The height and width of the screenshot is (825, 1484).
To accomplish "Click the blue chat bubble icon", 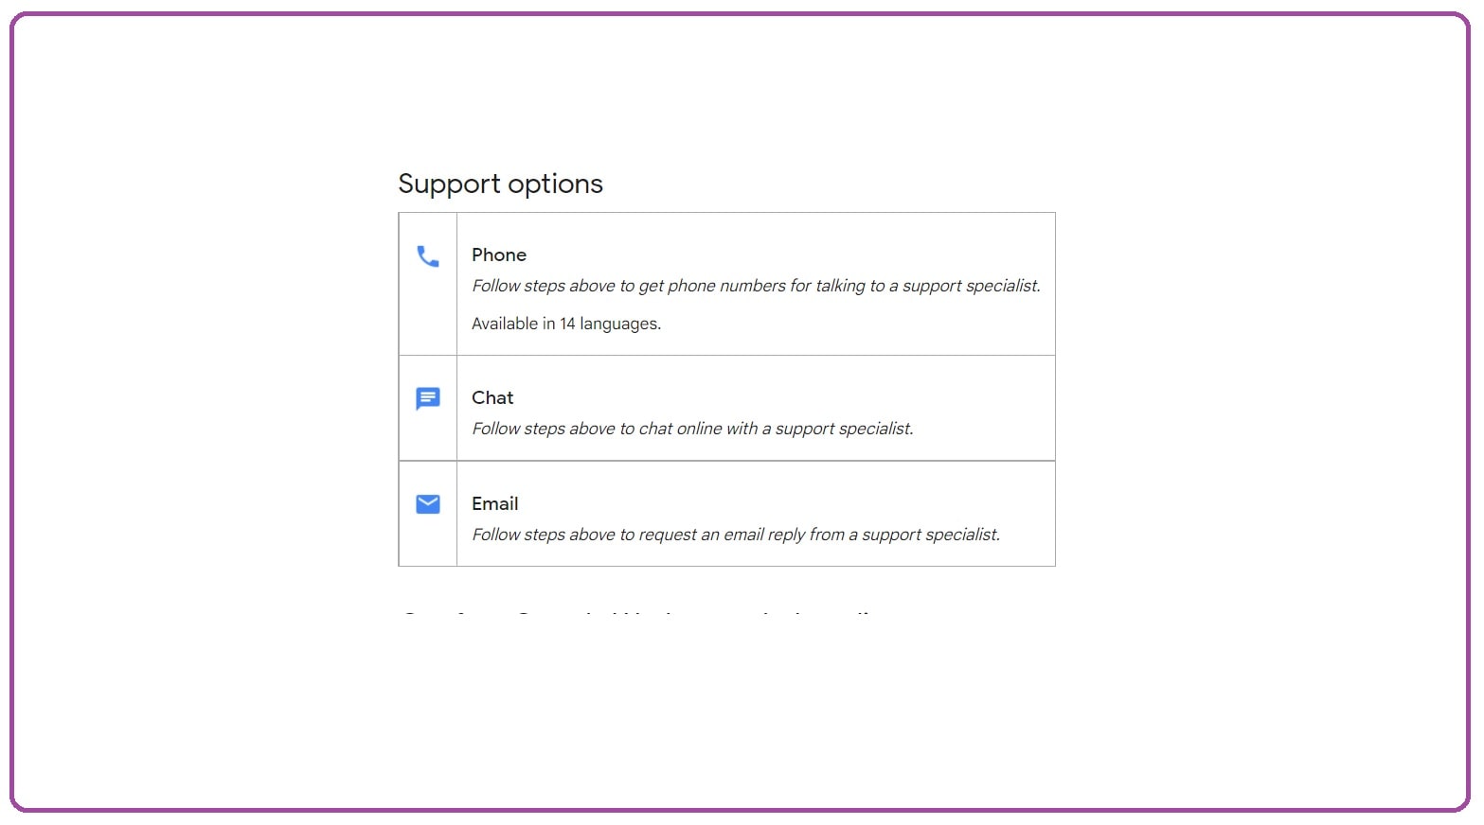I will point(428,398).
